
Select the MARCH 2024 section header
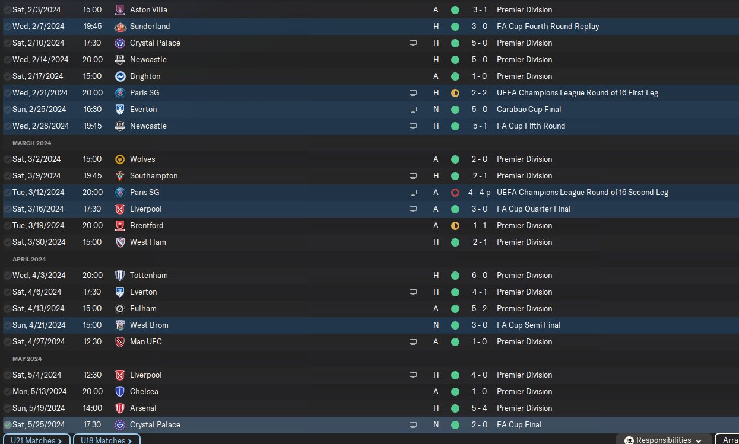[x=31, y=143]
